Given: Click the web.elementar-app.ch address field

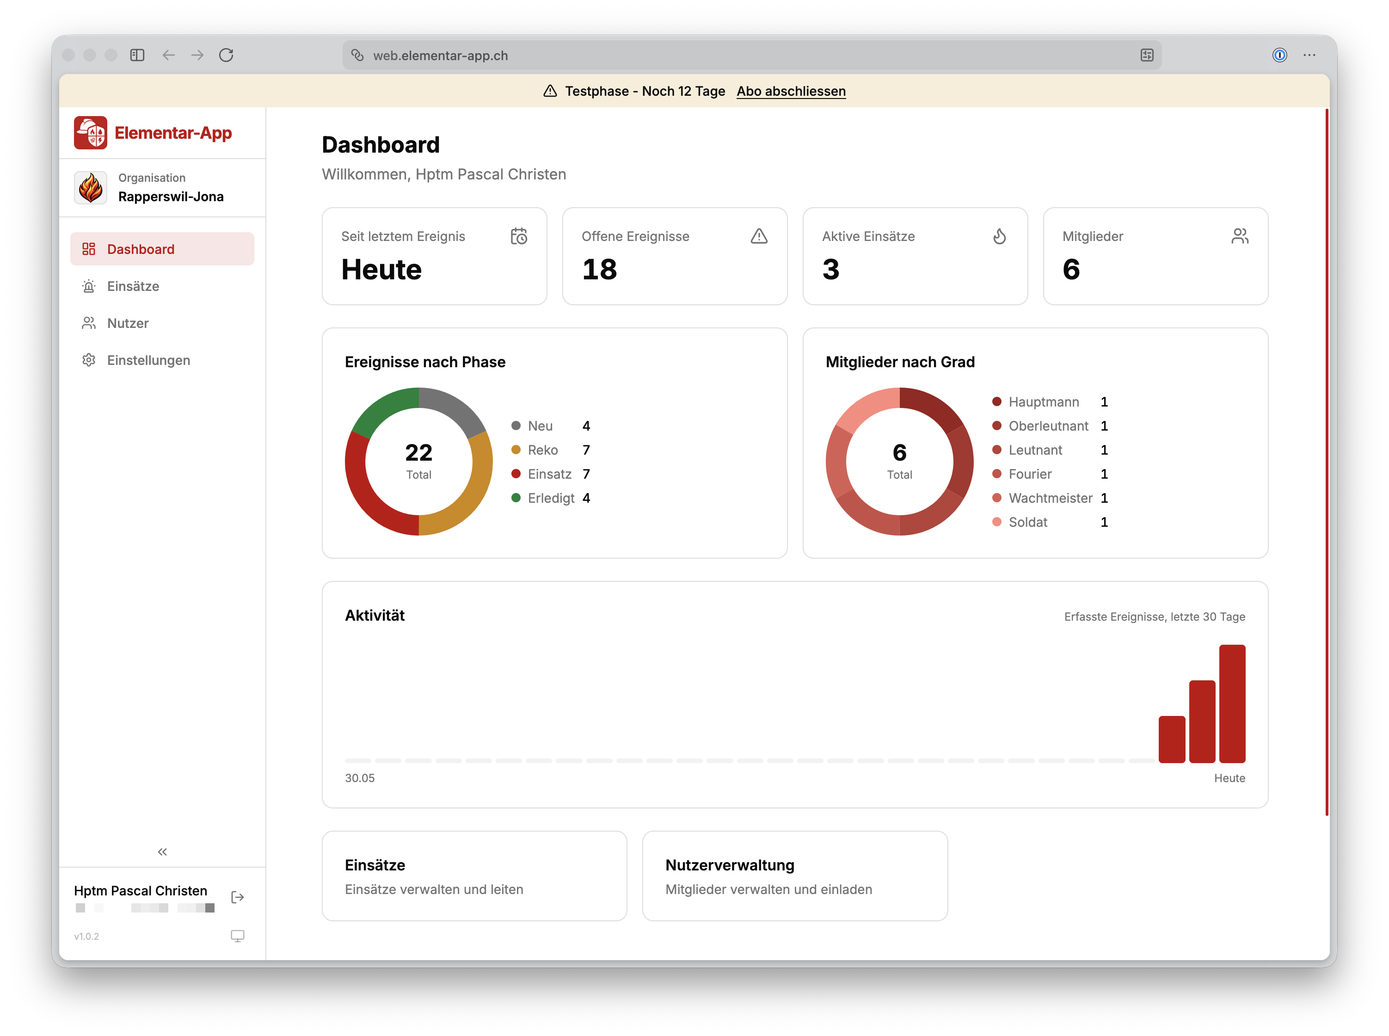Looking at the screenshot, I should pos(751,55).
